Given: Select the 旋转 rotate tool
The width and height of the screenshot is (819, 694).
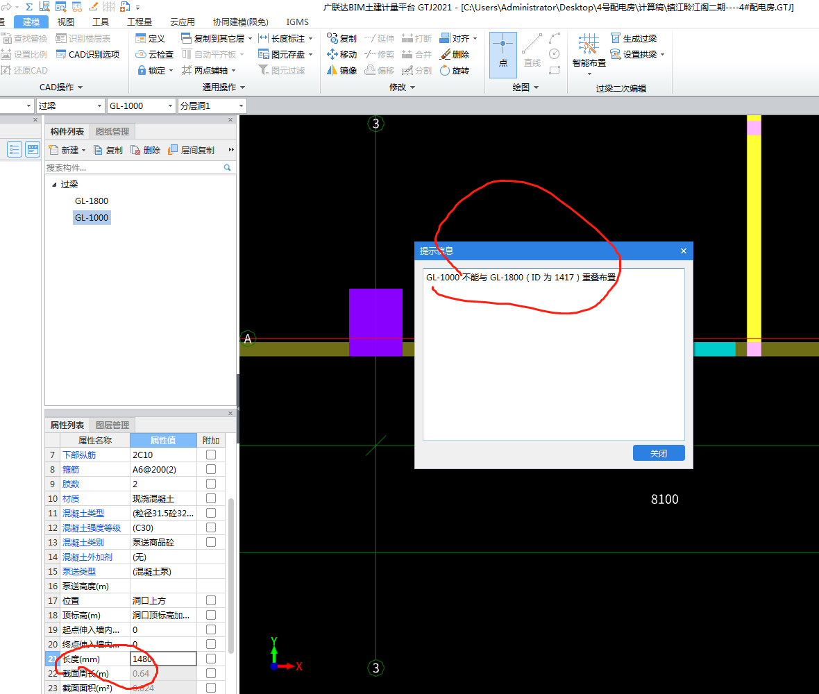Looking at the screenshot, I should pyautogui.click(x=455, y=71).
